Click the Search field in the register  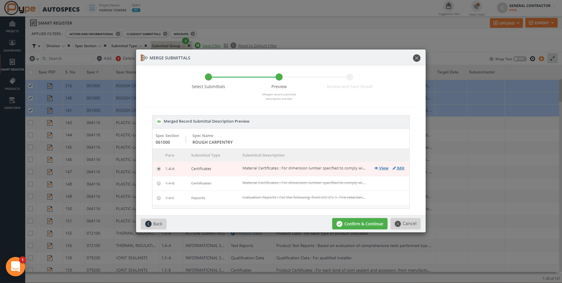coord(67,59)
